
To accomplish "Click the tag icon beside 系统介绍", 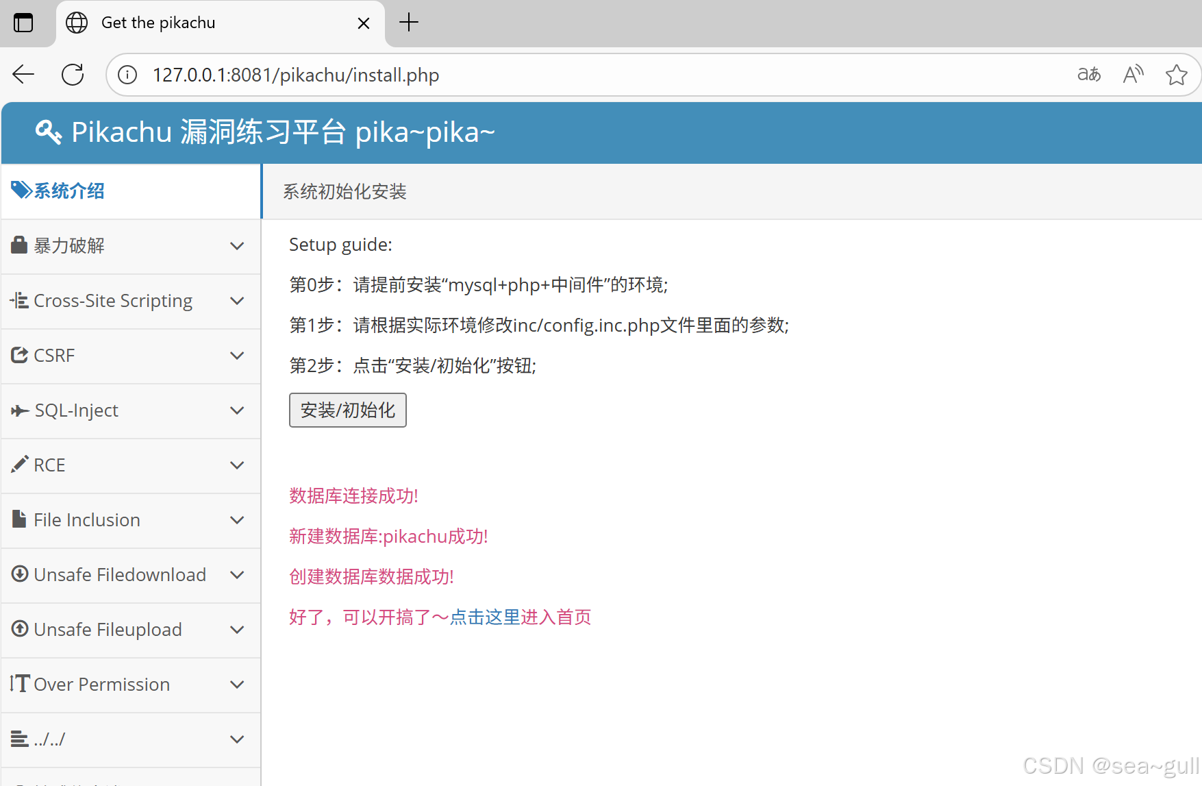I will click(x=21, y=190).
